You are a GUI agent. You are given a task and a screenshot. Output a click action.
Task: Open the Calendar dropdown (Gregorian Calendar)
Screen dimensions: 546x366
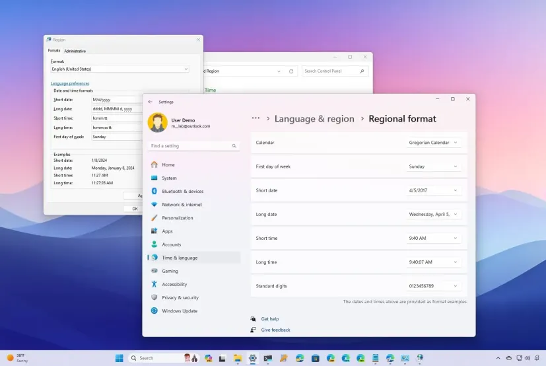coord(434,143)
